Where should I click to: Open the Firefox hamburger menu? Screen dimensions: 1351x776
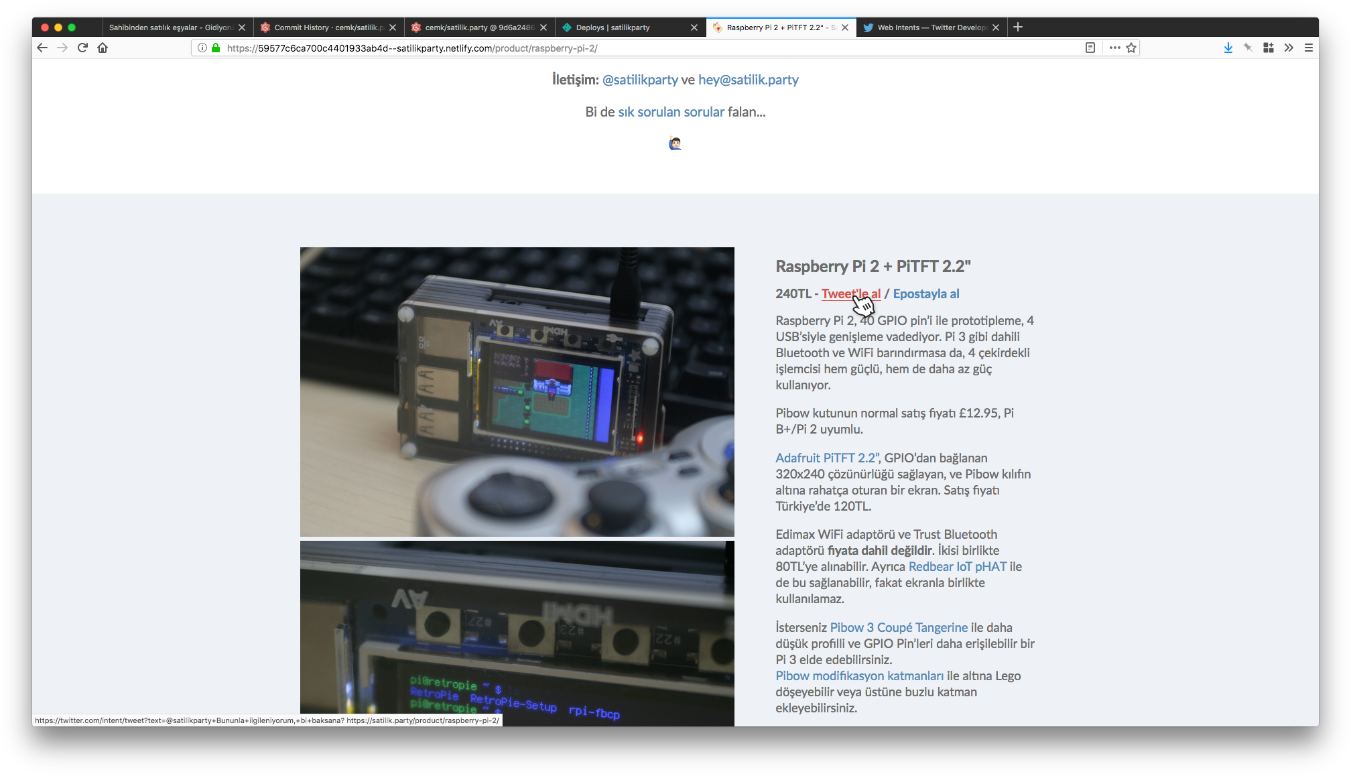tap(1308, 48)
